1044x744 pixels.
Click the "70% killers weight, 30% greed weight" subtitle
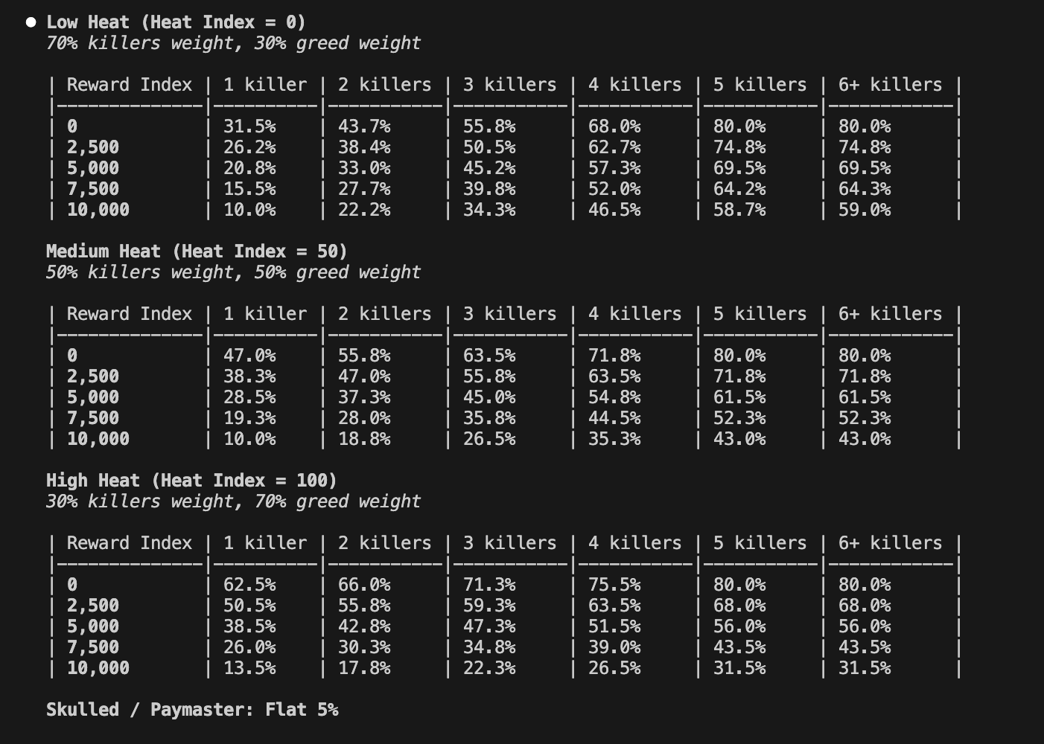tap(233, 43)
